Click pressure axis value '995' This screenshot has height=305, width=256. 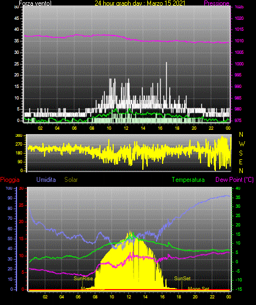(x=238, y=75)
